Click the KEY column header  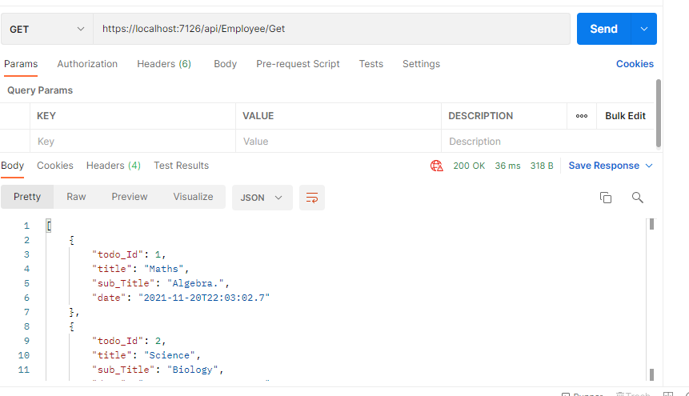click(x=46, y=116)
